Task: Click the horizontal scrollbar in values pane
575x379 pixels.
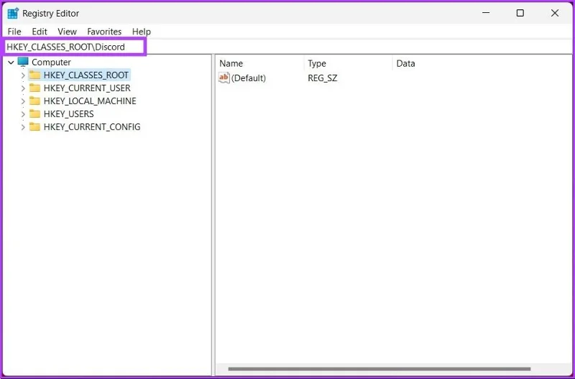Action: pyautogui.click(x=379, y=369)
